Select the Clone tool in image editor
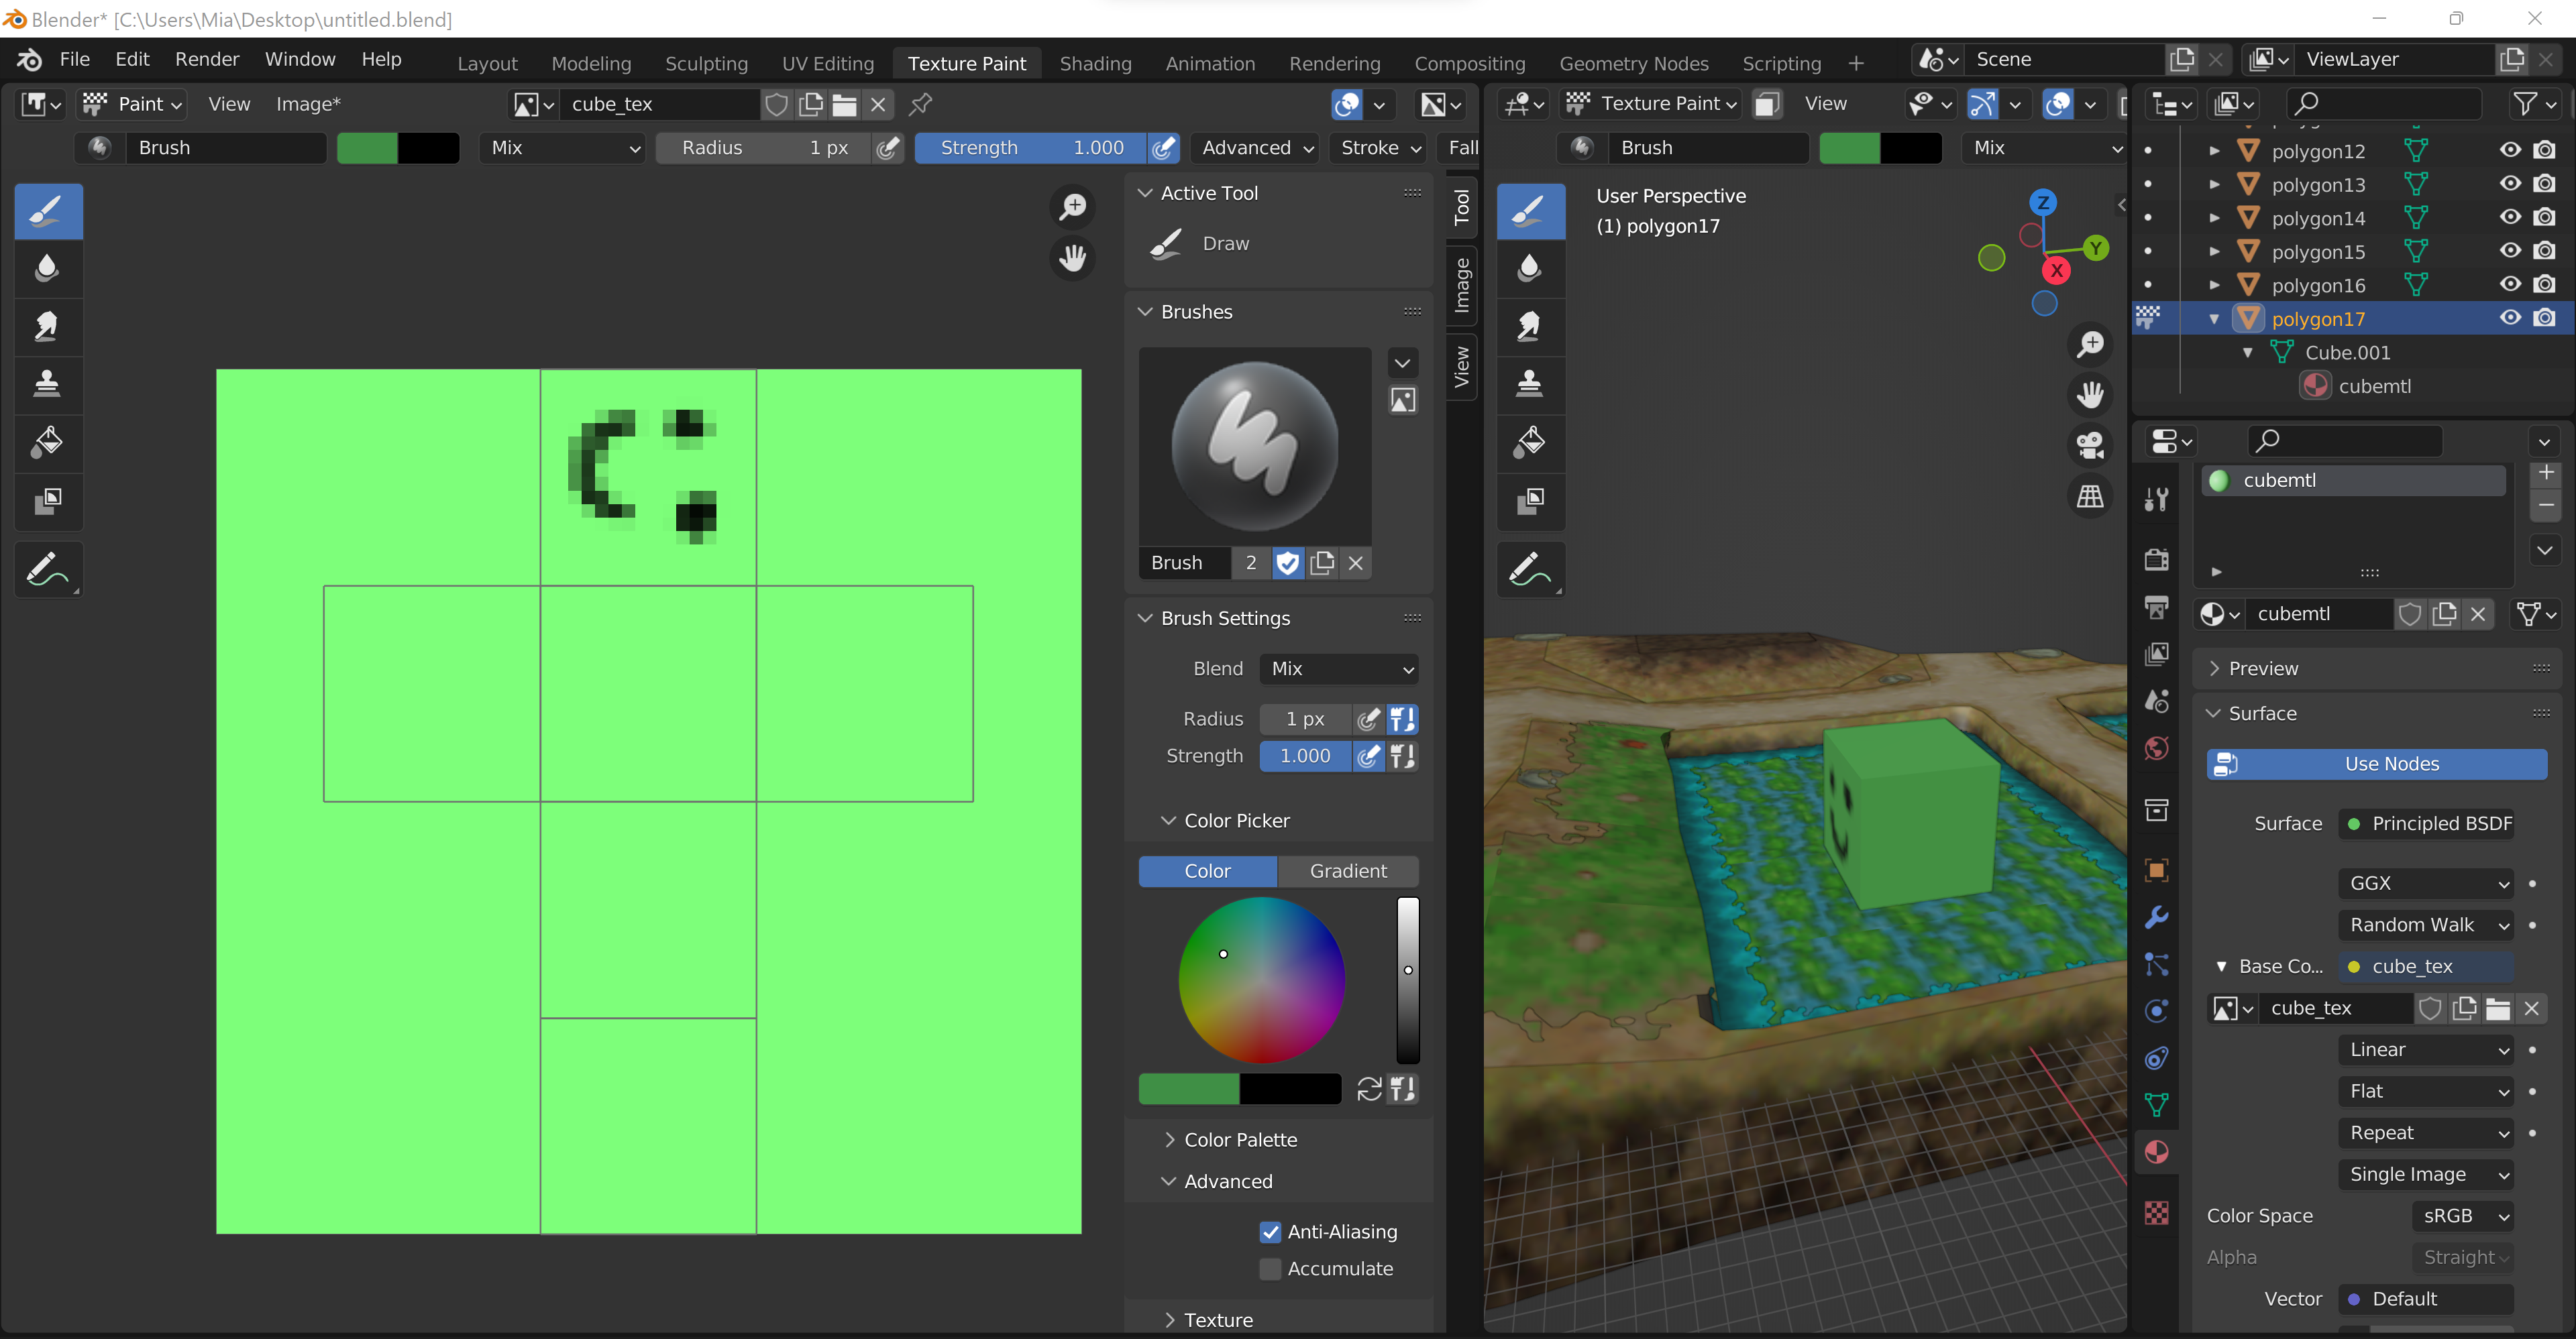Image resolution: width=2576 pixels, height=1339 pixels. (x=47, y=384)
